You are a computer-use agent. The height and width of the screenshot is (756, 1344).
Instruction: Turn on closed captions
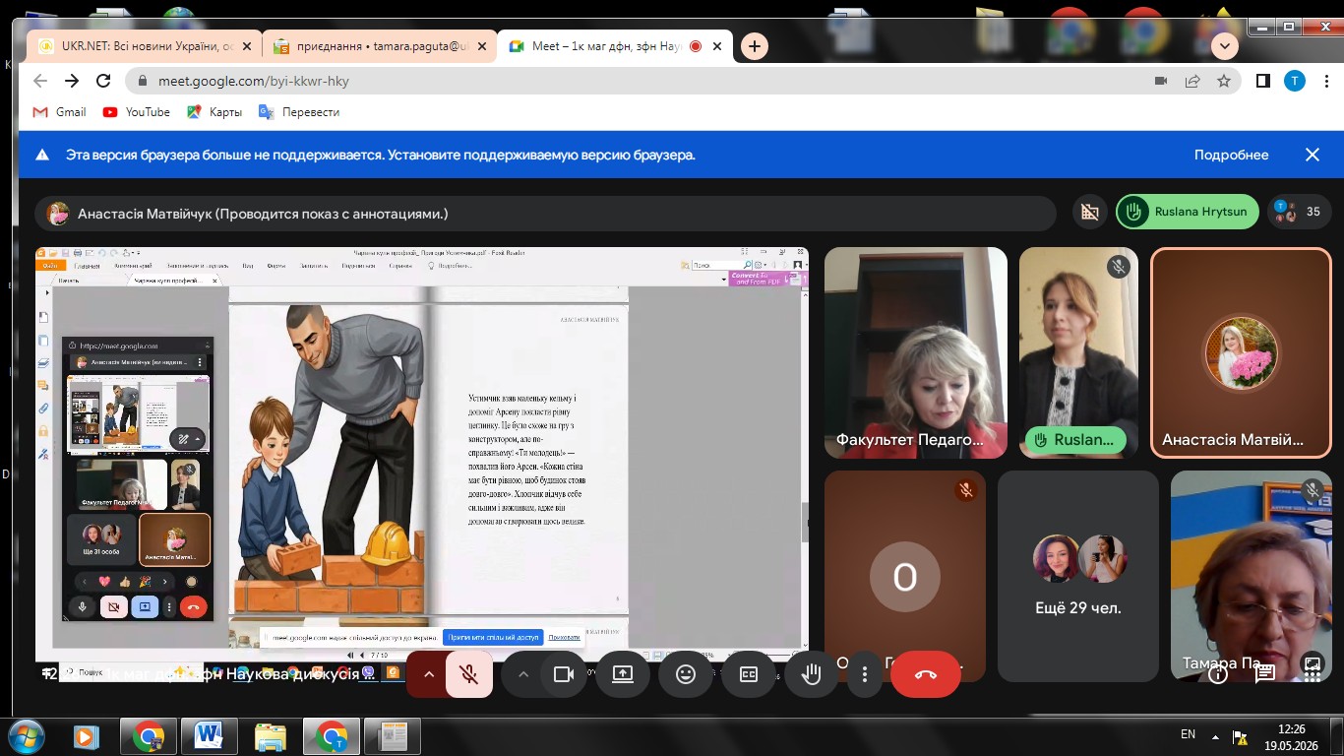click(x=749, y=674)
